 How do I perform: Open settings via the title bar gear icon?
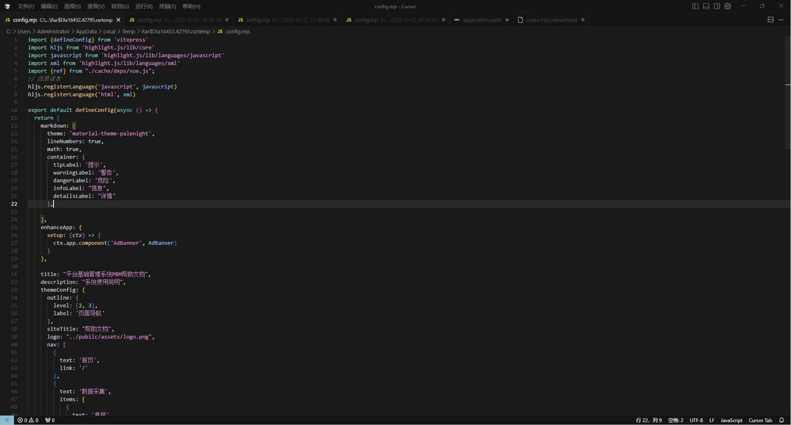pyautogui.click(x=728, y=6)
